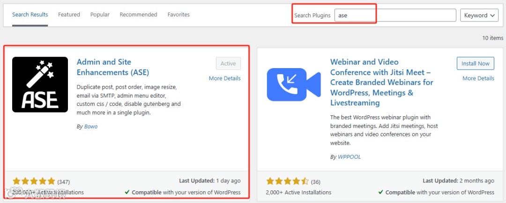Open the Jitsi Meet plugin camera icon
Viewport: 506px width, 203px height.
pyautogui.click(x=294, y=84)
